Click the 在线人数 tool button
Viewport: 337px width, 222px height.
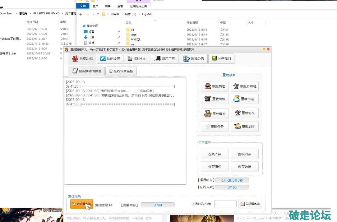215,154
